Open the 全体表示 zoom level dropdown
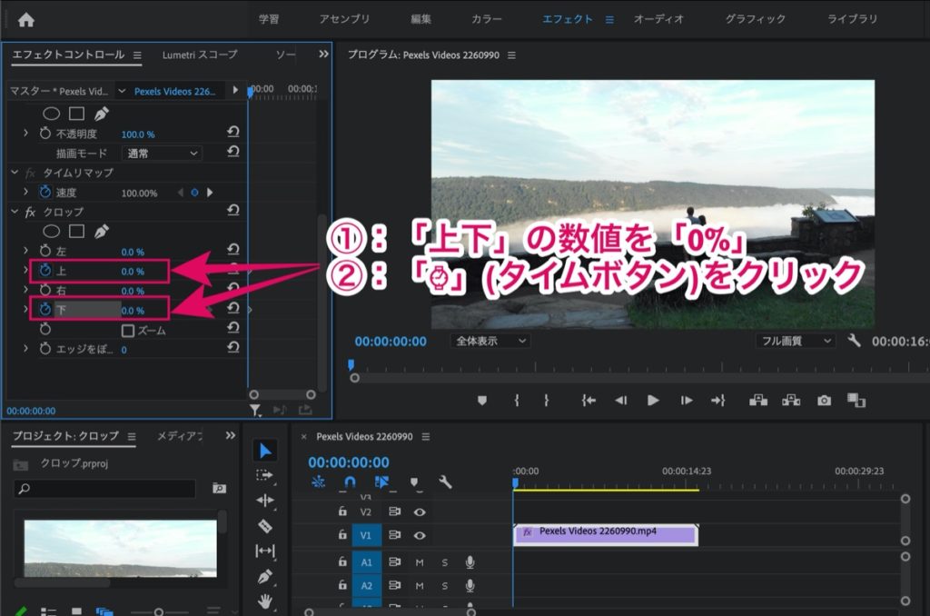The height and width of the screenshot is (616, 930). 490,341
